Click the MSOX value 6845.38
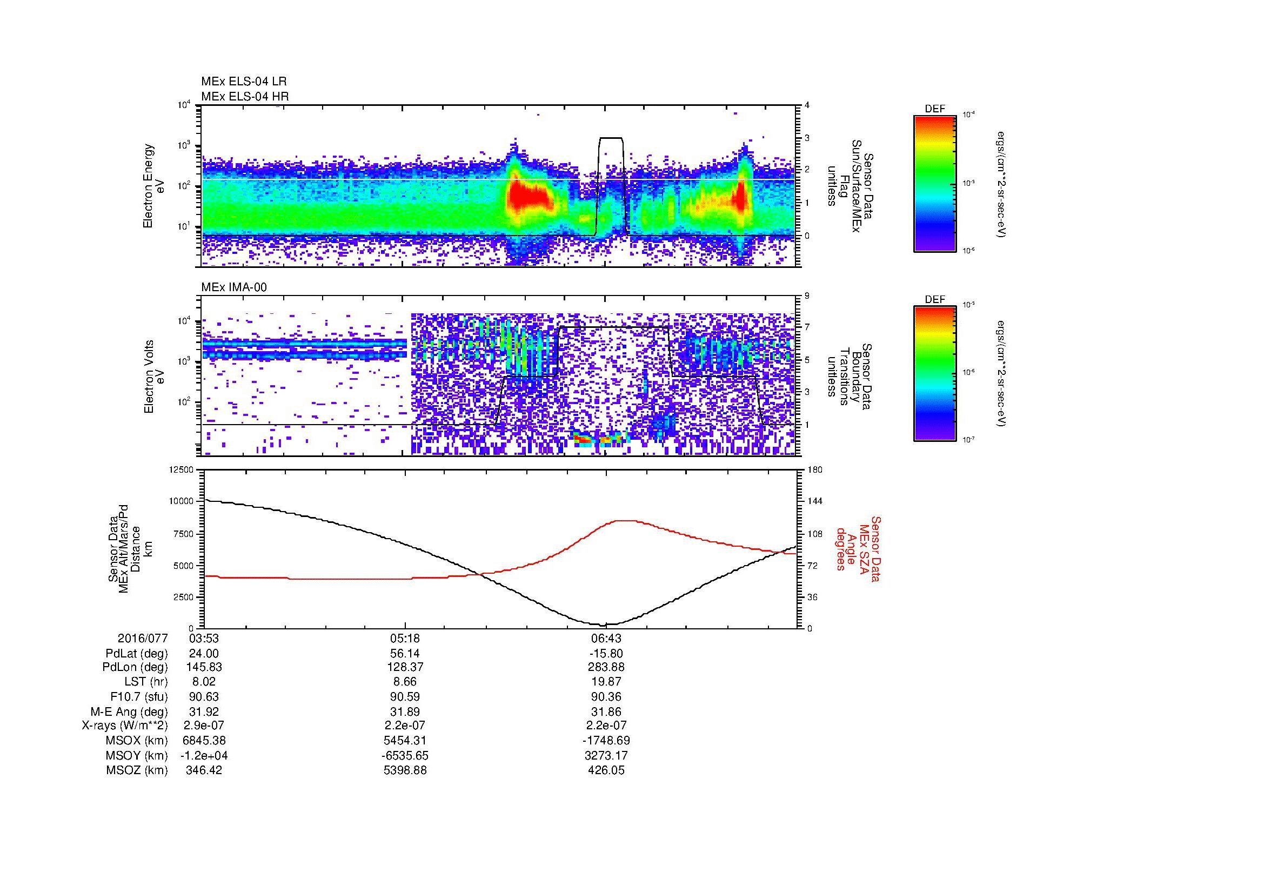1264x893 pixels. [204, 741]
